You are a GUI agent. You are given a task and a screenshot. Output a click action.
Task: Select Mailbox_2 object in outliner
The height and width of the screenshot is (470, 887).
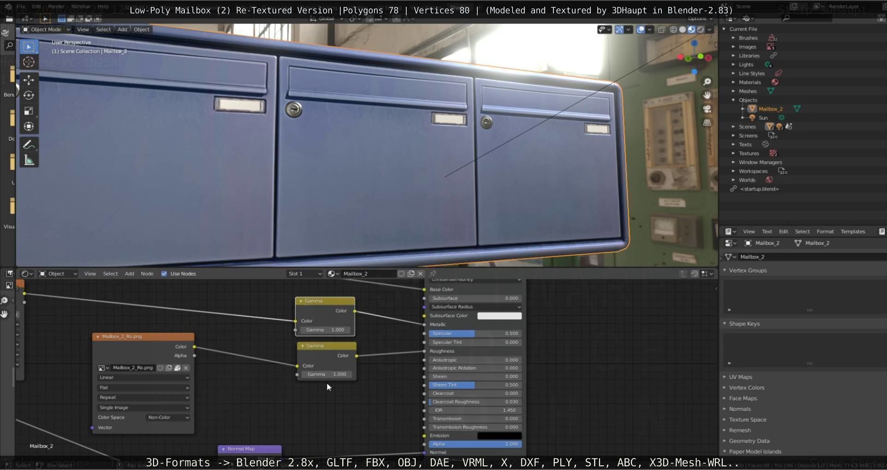point(770,109)
